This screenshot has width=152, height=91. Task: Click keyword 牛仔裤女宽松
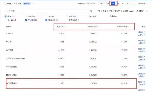tap(11, 67)
